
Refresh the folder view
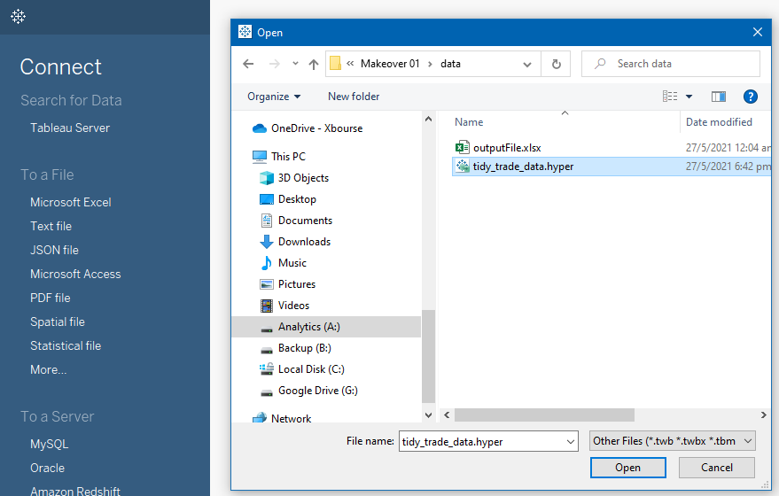[x=556, y=64]
